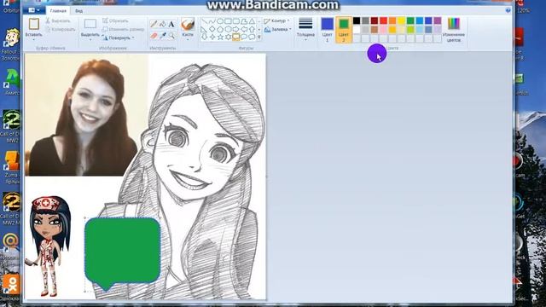Open Изменение цветов color editor
The height and width of the screenshot is (307, 546).
(454, 30)
